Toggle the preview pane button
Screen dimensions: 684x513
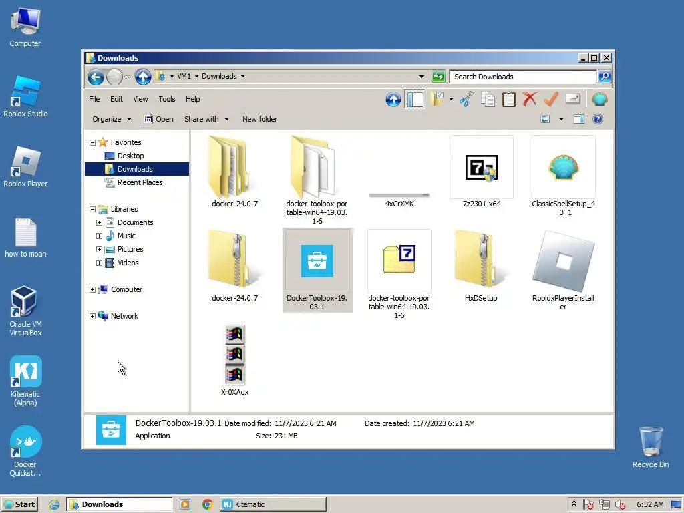(x=579, y=119)
